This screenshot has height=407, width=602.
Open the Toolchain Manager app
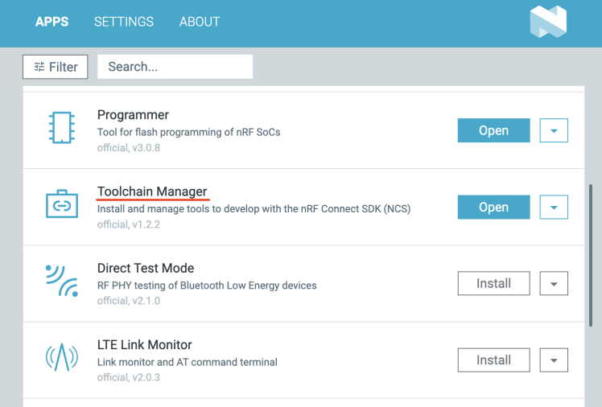pos(493,207)
